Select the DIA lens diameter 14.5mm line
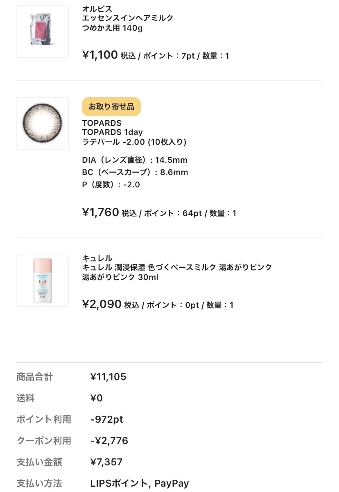 pyautogui.click(x=135, y=160)
